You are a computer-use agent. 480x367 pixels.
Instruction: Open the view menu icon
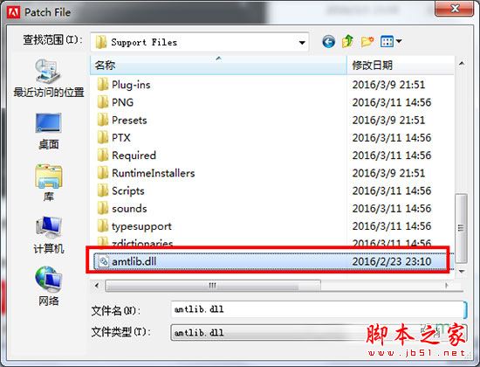point(391,41)
